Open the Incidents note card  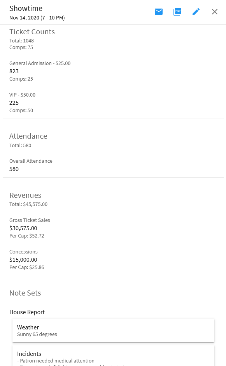point(113,356)
